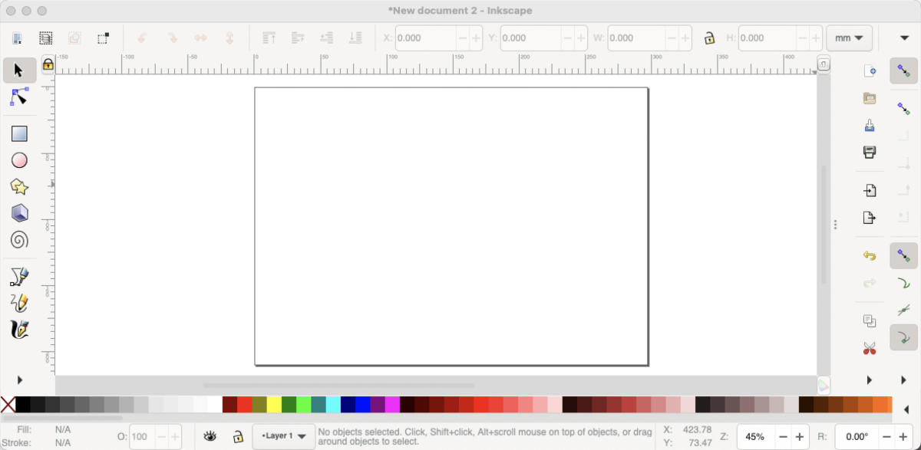Toggle the current layer visibility eye
This screenshot has height=450, width=921.
pos(210,435)
